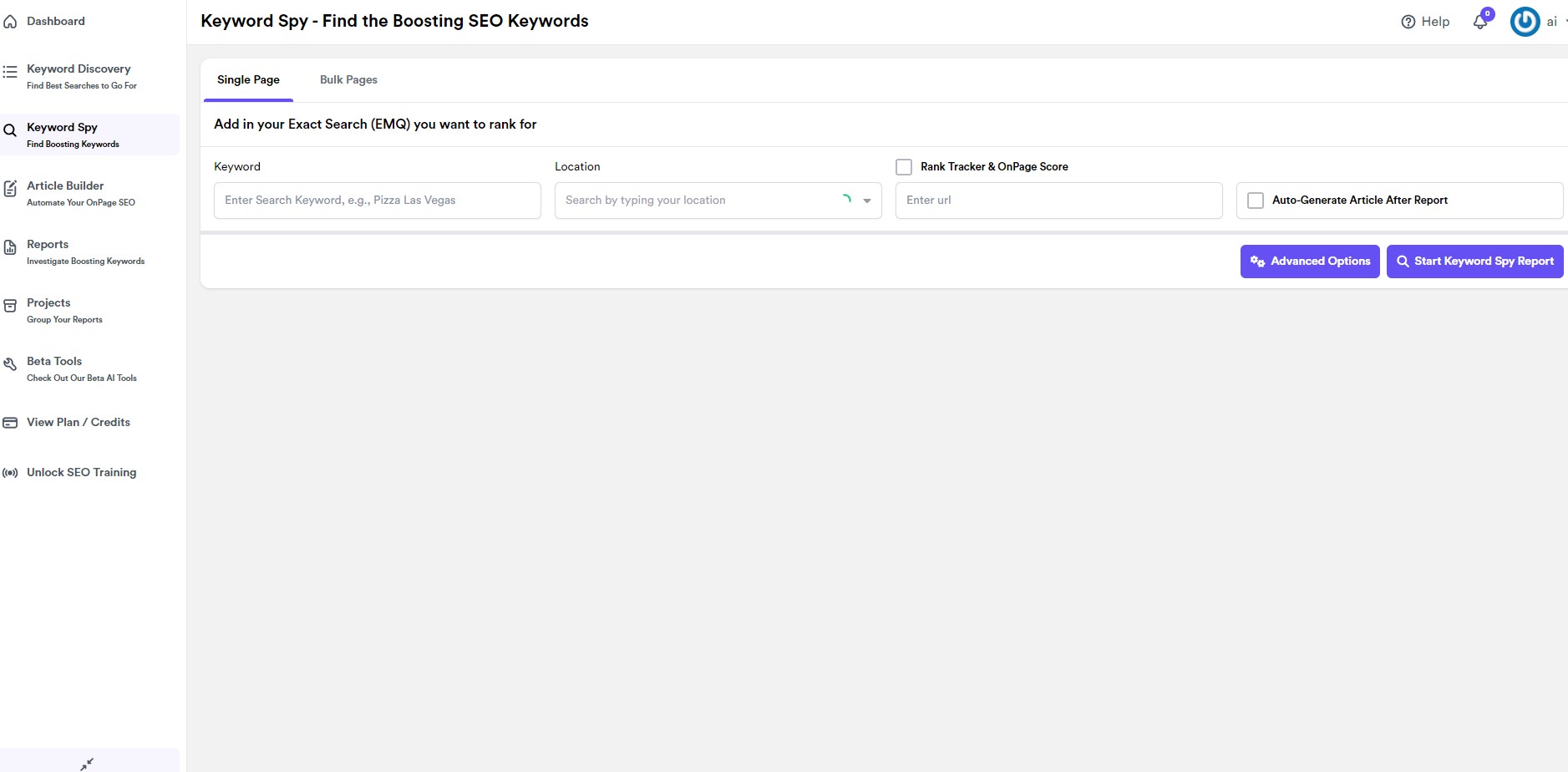Image resolution: width=1568 pixels, height=772 pixels.
Task: Collapse the sidebar with the shrink icon
Action: (x=87, y=763)
